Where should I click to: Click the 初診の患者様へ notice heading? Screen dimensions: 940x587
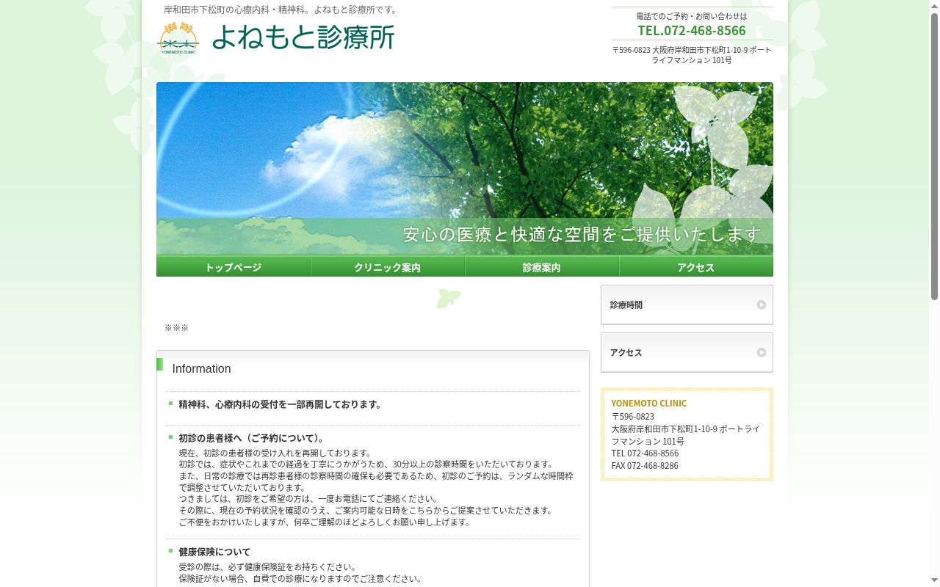pyautogui.click(x=252, y=438)
